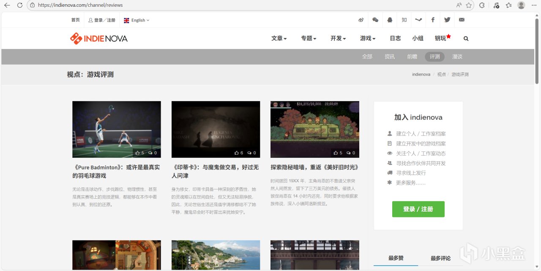Open 《印蒂卡》 article title
The height and width of the screenshot is (271, 541).
click(215, 171)
